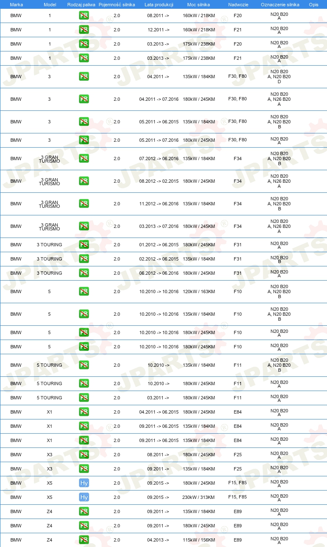Click 'F25' body cell in X3 08.2011 row
The image size is (327, 547).
[x=238, y=455]
